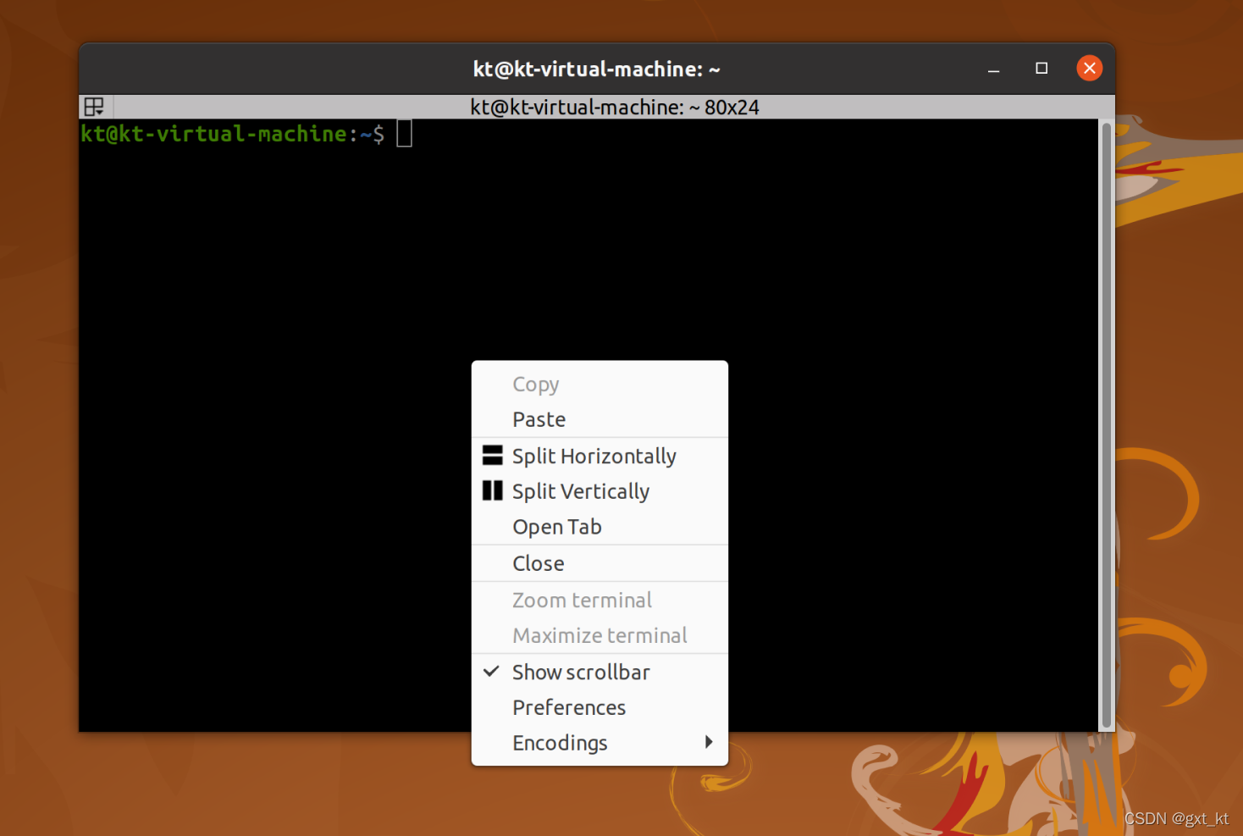This screenshot has width=1243, height=836.
Task: Choose Open Tab from the context menu
Action: click(557, 526)
